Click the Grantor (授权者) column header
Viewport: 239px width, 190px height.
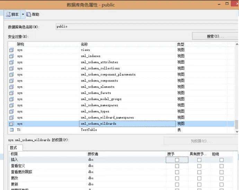[x=93, y=154]
